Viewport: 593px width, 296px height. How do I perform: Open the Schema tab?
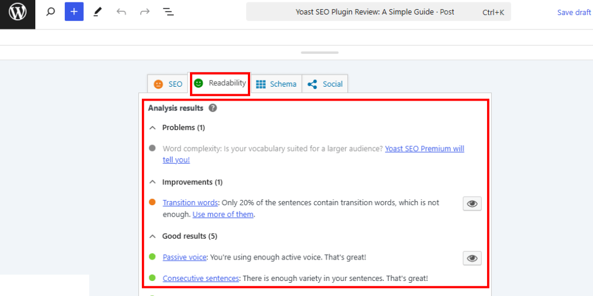pos(276,84)
